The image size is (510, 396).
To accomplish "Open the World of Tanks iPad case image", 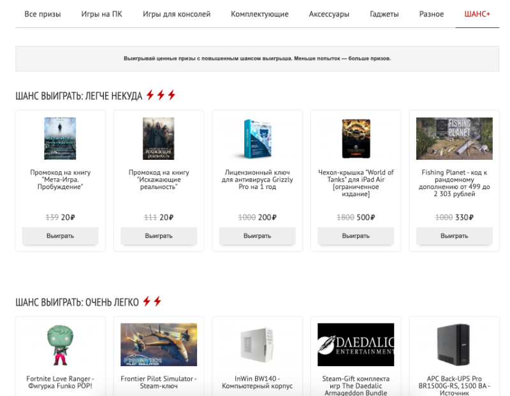I will [356, 139].
